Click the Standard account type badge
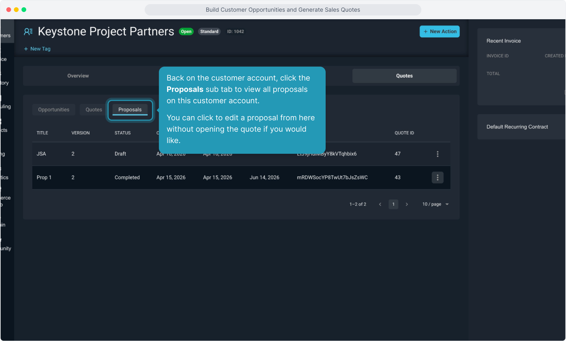Viewport: 566px width, 341px height. [209, 32]
